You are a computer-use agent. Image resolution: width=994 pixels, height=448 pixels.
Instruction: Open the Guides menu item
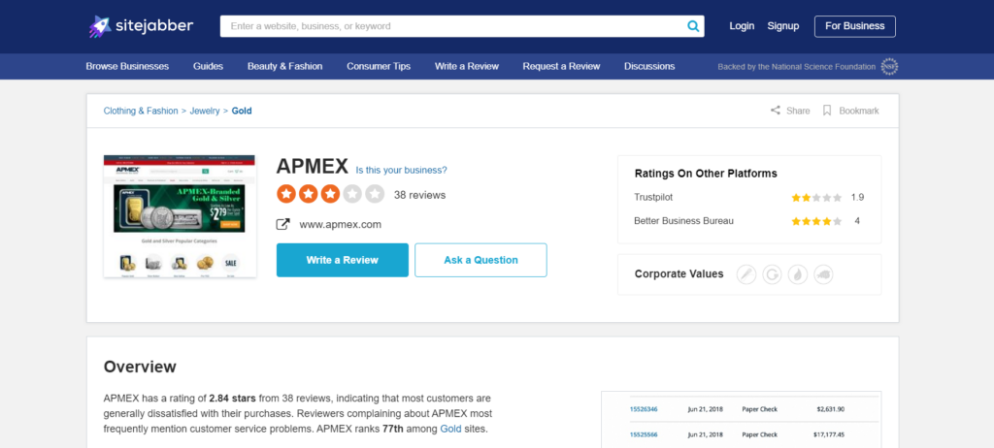pos(208,66)
